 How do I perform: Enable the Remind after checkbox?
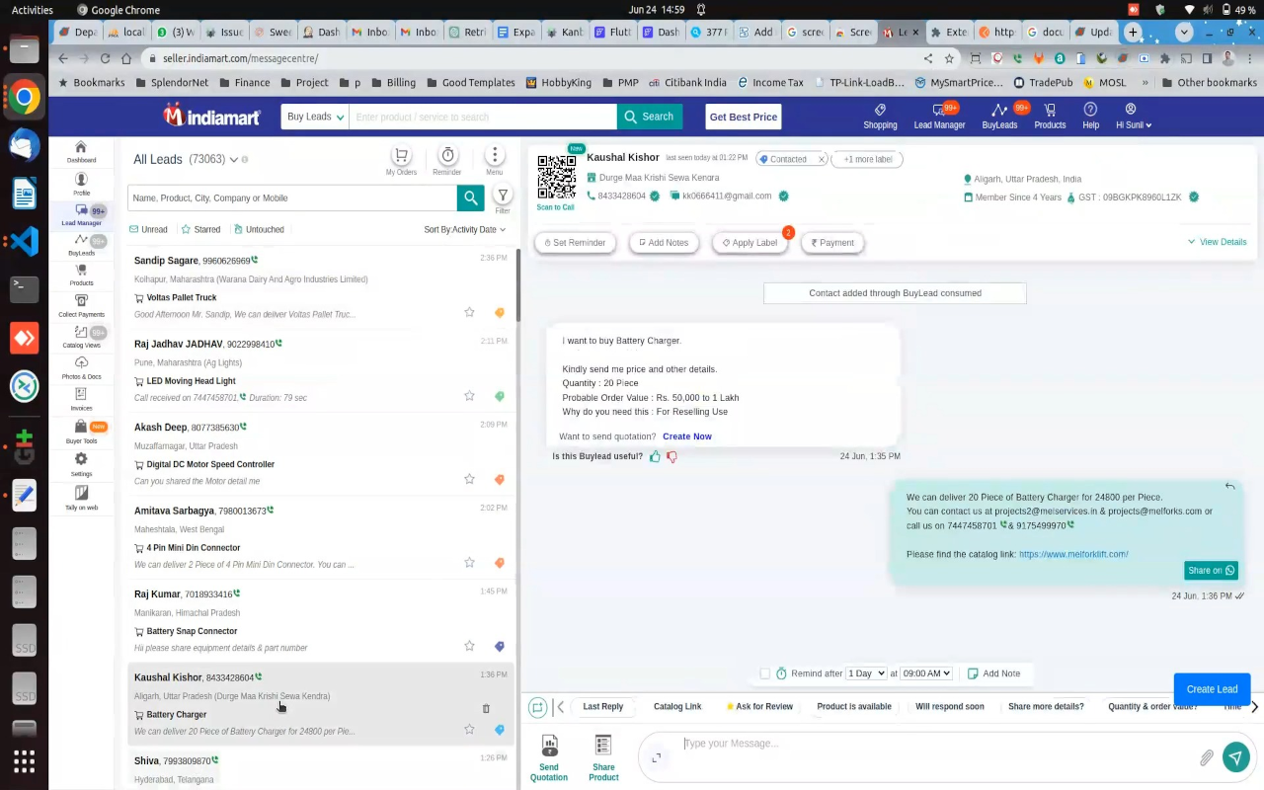point(765,672)
